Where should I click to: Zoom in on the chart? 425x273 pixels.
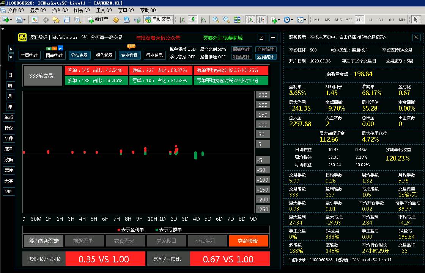click(216, 20)
